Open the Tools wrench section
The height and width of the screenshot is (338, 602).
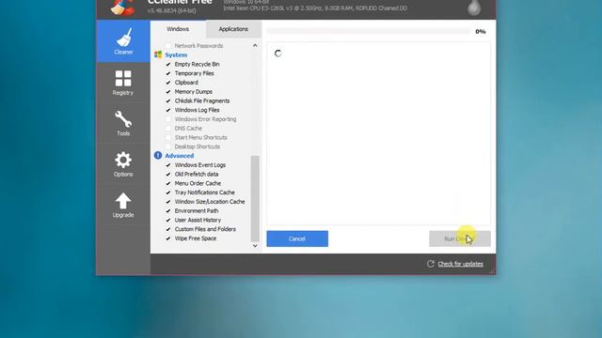click(123, 123)
